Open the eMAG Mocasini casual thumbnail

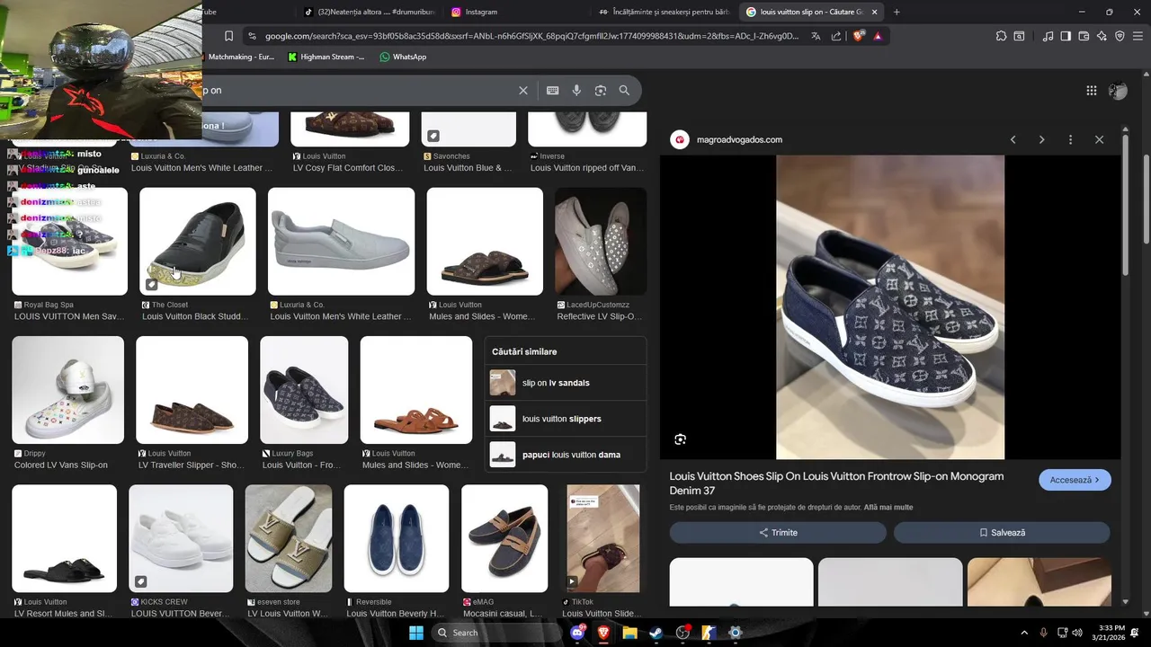[504, 538]
